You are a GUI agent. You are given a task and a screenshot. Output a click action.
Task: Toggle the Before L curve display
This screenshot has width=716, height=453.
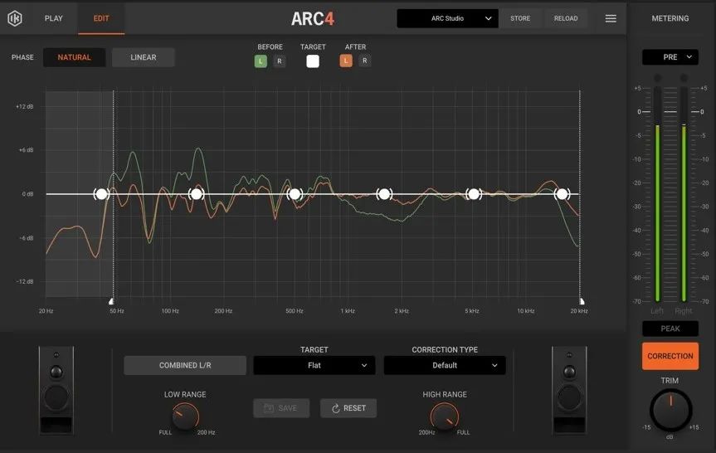pos(261,61)
